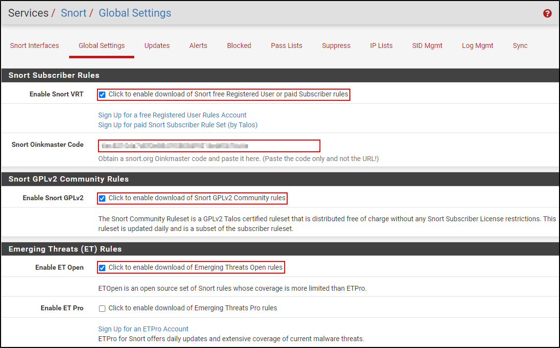Follow Sign Up for an ETPro Account link

point(143,329)
